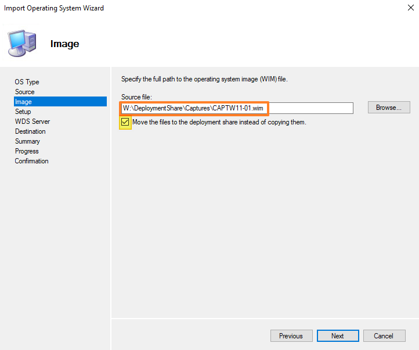The height and width of the screenshot is (350, 419).
Task: Go to the Source step
Action: (25, 92)
